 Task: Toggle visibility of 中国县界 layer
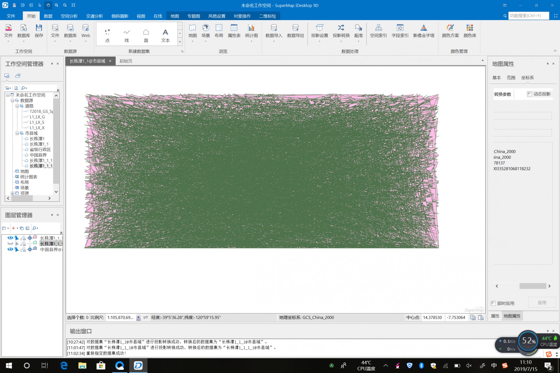10,249
